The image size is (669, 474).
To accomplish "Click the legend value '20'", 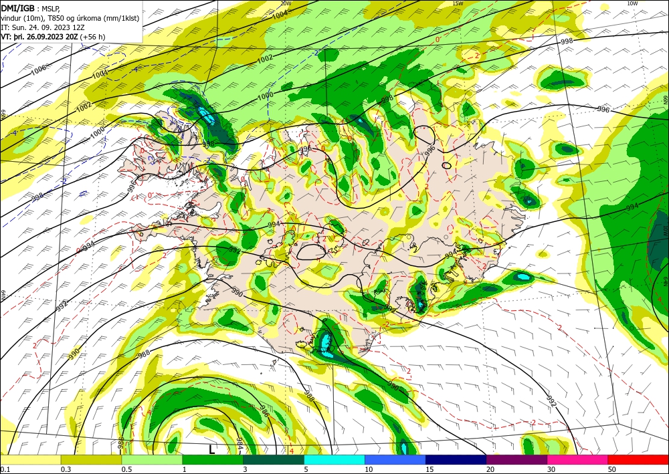I will click(490, 469).
